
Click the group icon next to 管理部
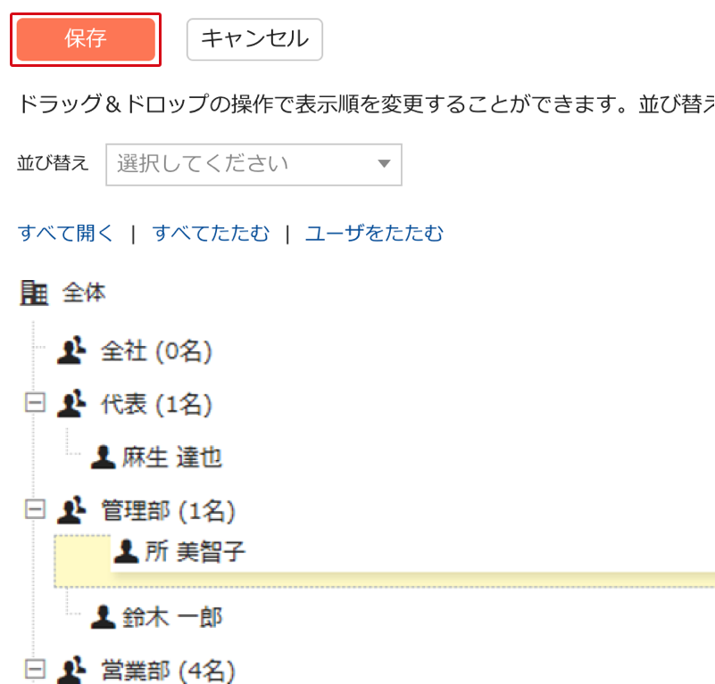71,510
